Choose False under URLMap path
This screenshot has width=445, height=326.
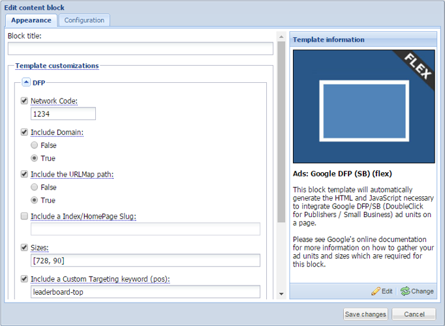(35, 187)
